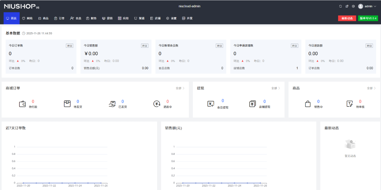Click the refresh icon in the top bar
381x190 pixels.
[341, 6]
